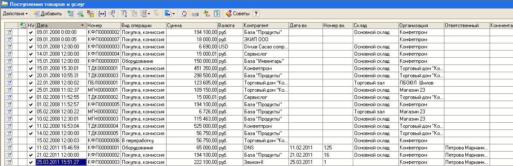Select the 451 350,00 amount cell
This screenshot has width=513, height=166.
coord(192,68)
